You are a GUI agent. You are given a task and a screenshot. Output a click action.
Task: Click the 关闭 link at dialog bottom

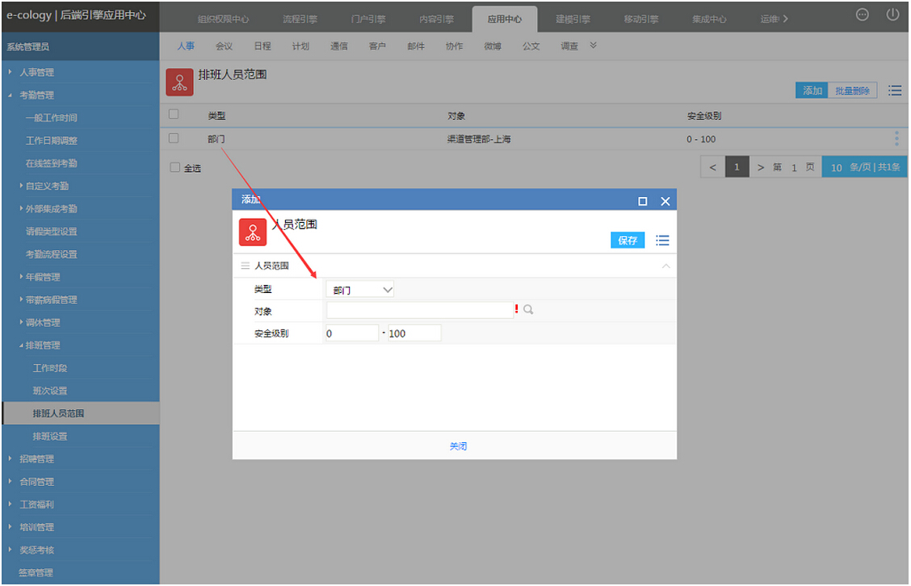coord(458,446)
